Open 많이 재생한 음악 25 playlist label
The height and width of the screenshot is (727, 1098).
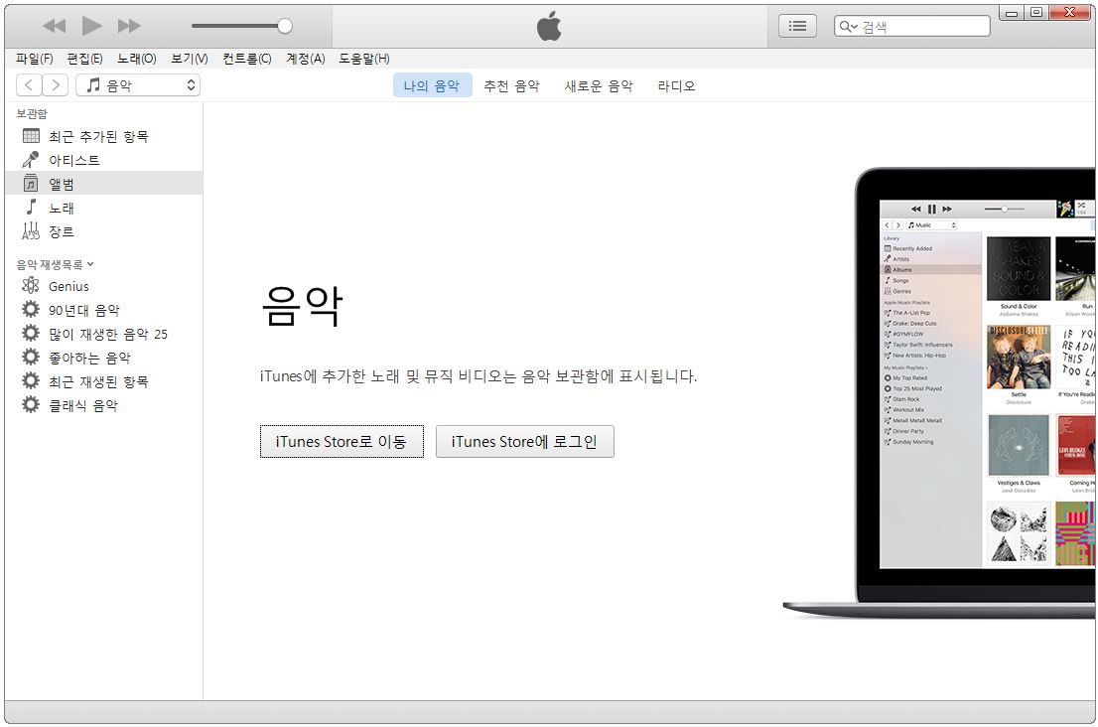coord(108,334)
